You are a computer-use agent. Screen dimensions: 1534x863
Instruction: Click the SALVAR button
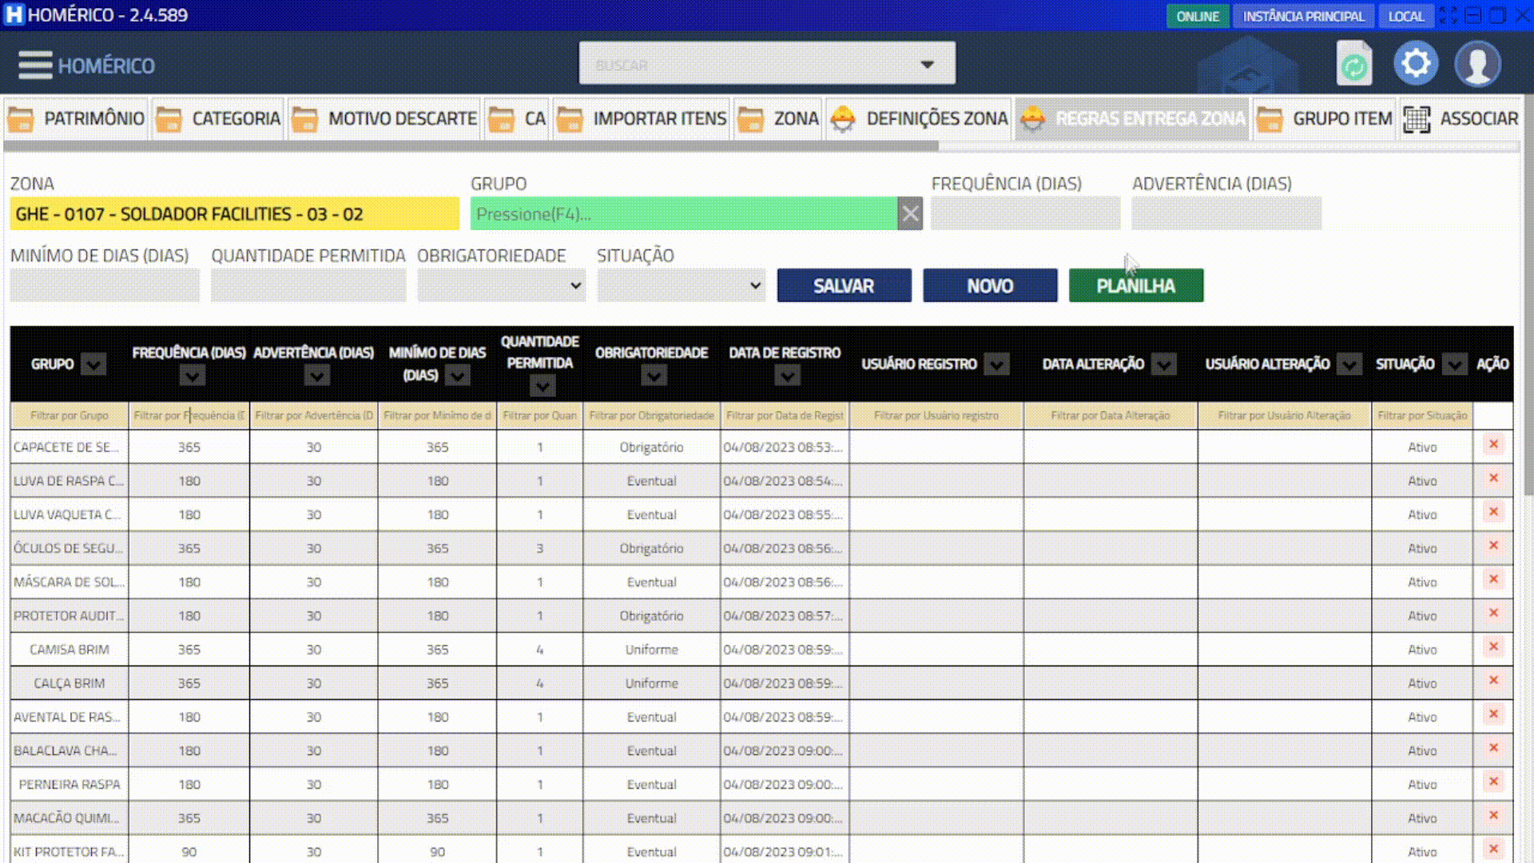844,285
